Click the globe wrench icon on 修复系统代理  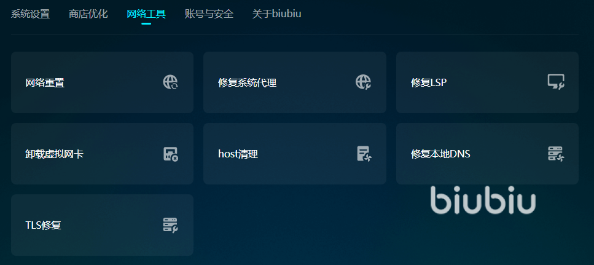pyautogui.click(x=363, y=82)
